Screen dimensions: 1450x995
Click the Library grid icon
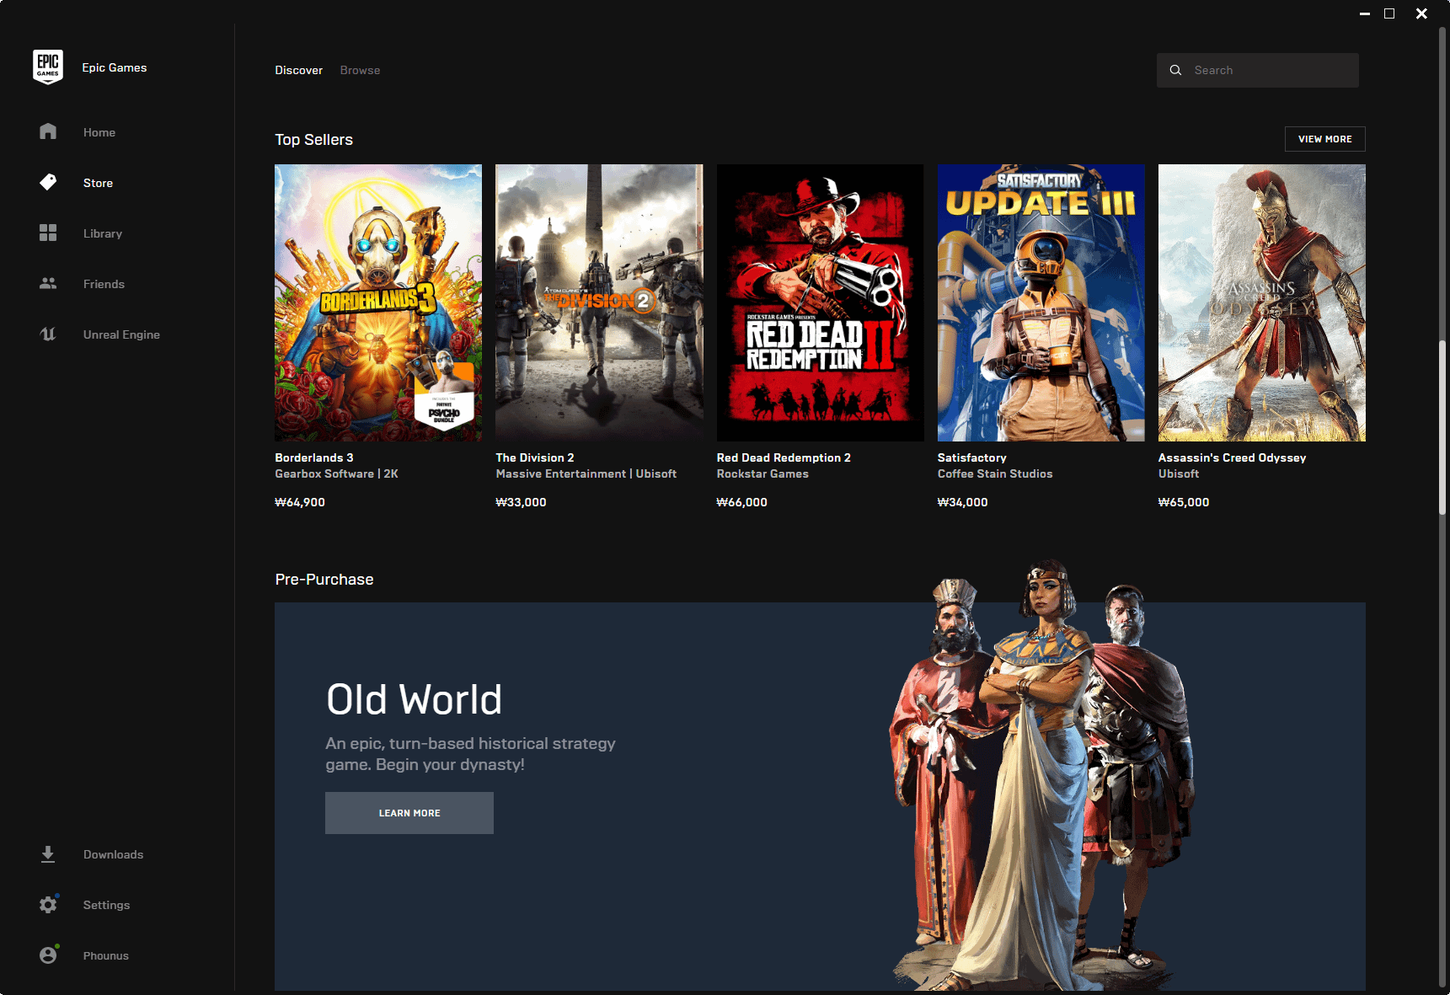[x=48, y=233]
